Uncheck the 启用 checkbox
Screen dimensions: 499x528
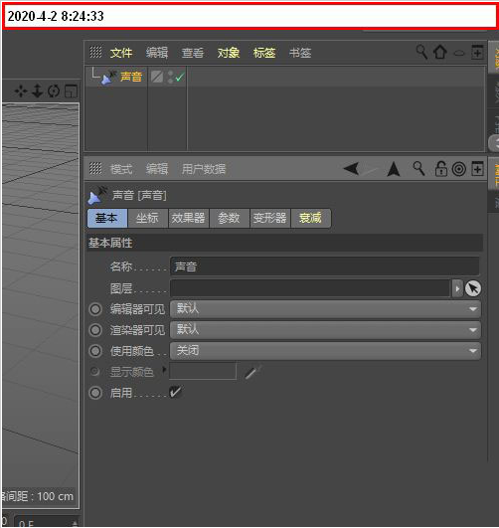point(175,392)
